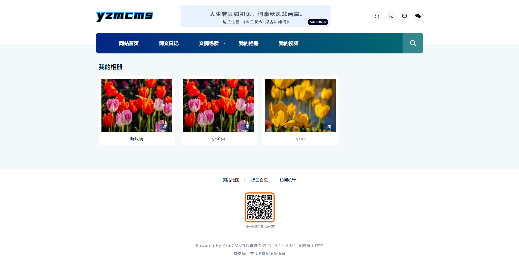
Task: Click the WeChat icon in header
Action: (x=418, y=16)
